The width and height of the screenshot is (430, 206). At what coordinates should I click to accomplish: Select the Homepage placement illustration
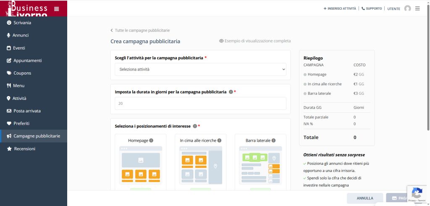pyautogui.click(x=140, y=165)
